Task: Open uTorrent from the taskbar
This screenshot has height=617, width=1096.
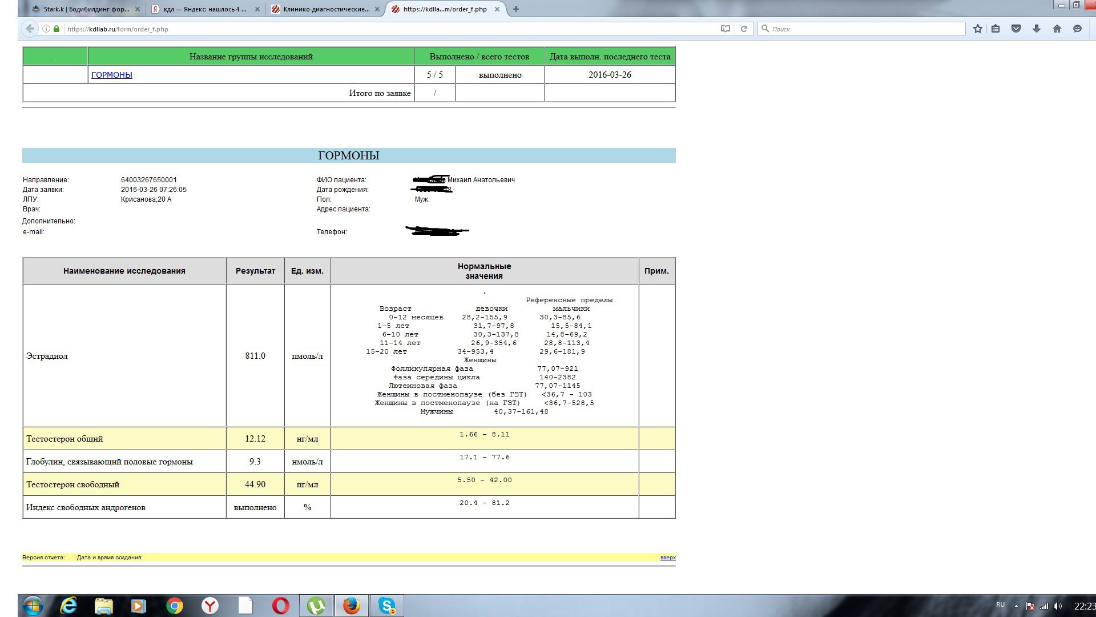Action: [316, 606]
